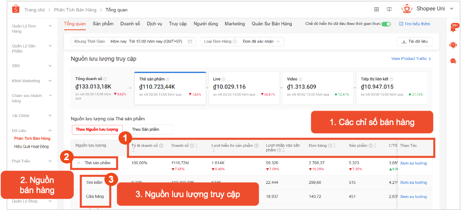Collapse Thẻ sản phẩm table row
The width and height of the screenshot is (462, 210).
(x=79, y=163)
